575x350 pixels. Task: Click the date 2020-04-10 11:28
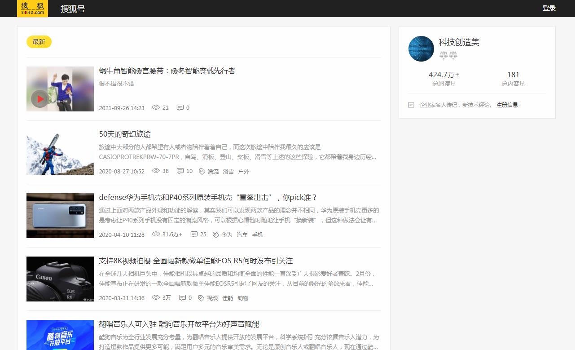pos(122,235)
